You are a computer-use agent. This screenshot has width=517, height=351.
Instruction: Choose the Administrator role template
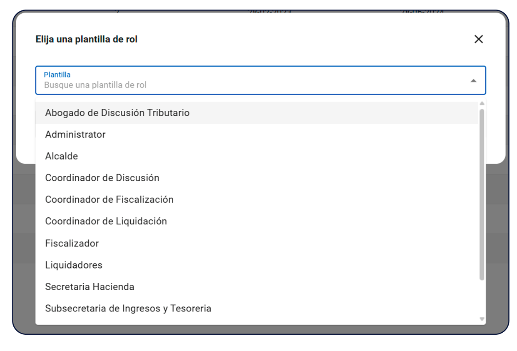pos(75,134)
